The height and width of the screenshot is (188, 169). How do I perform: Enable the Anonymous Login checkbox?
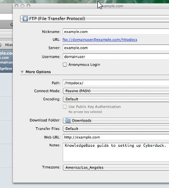65,65
